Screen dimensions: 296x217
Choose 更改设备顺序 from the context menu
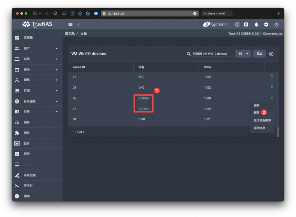pos(262,120)
